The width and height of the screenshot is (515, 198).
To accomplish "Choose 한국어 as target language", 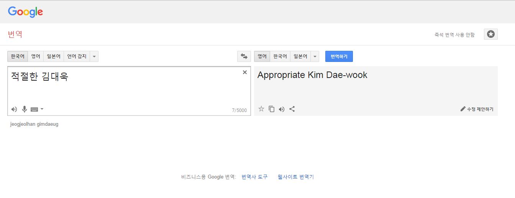I will click(x=280, y=56).
